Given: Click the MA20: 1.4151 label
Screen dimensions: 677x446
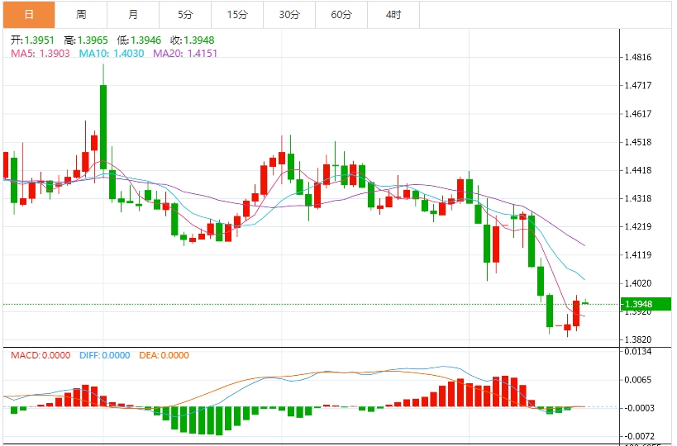Looking at the screenshot, I should tap(185, 54).
